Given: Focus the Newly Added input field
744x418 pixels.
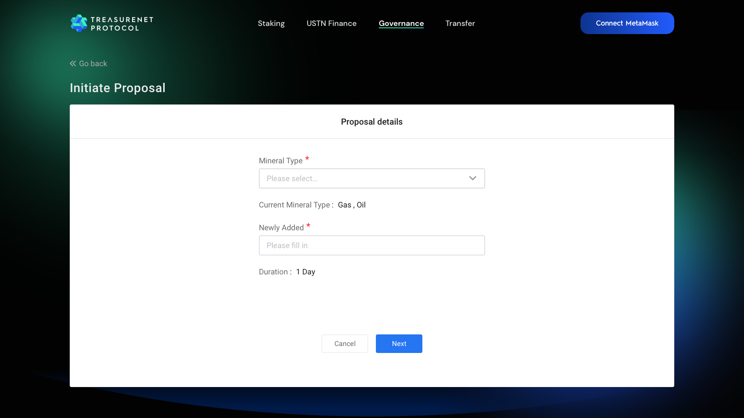Looking at the screenshot, I should coord(372,245).
